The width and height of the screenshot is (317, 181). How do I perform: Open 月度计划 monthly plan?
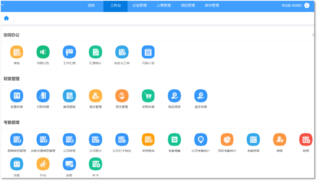tap(148, 52)
